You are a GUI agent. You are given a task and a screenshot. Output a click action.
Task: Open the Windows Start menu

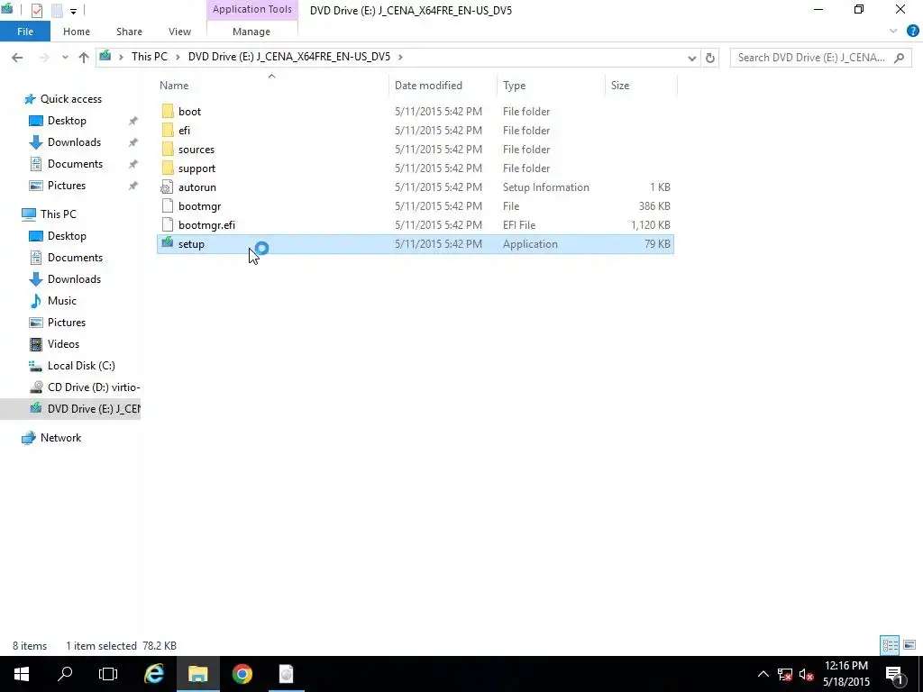[22, 674]
